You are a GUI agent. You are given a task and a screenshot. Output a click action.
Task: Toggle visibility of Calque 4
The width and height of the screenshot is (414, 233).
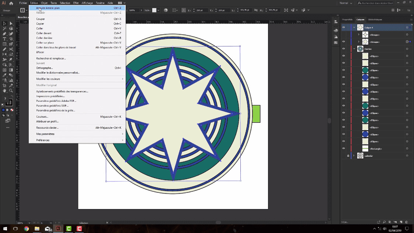(344, 27)
